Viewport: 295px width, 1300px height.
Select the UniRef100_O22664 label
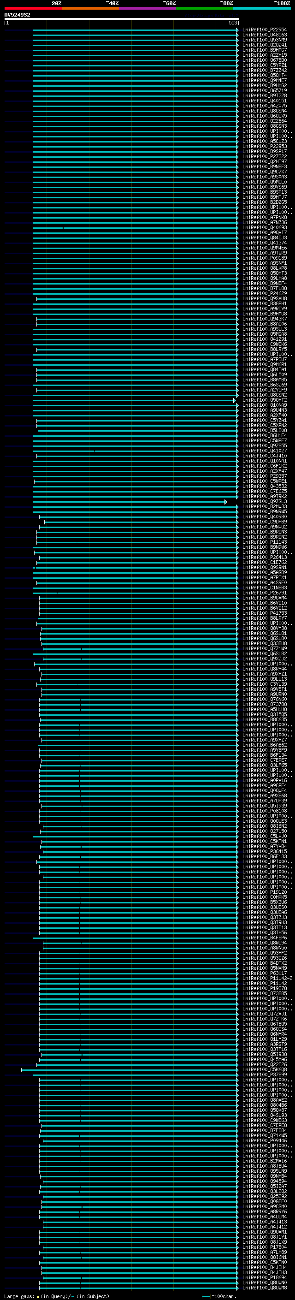pos(264,121)
